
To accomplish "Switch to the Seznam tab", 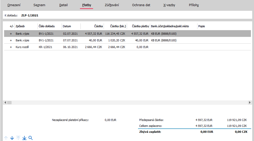I will (39, 5).
